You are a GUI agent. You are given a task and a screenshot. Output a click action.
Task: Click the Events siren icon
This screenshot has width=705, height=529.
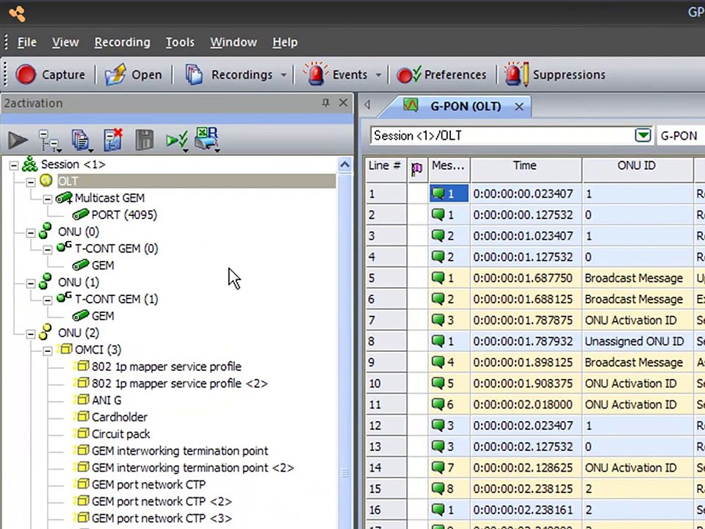point(316,73)
